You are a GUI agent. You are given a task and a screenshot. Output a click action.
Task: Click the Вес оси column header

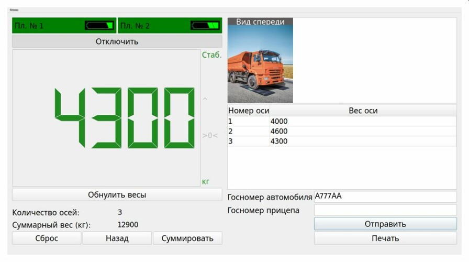(x=363, y=111)
